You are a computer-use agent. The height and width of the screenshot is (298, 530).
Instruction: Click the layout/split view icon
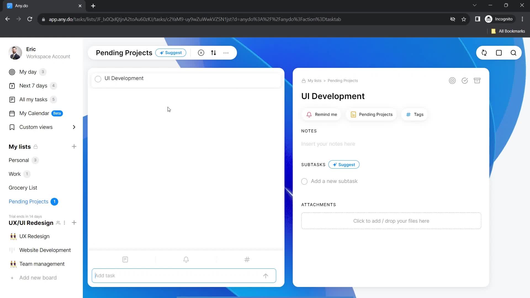tap(499, 53)
